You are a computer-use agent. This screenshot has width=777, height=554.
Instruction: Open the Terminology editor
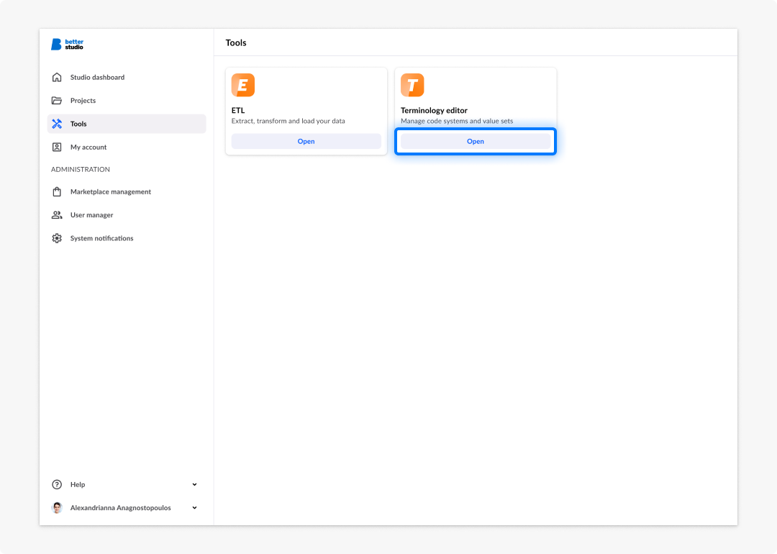coord(476,141)
